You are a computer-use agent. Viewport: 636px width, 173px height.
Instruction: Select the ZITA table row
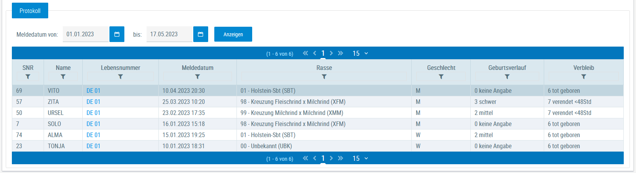[318, 102]
